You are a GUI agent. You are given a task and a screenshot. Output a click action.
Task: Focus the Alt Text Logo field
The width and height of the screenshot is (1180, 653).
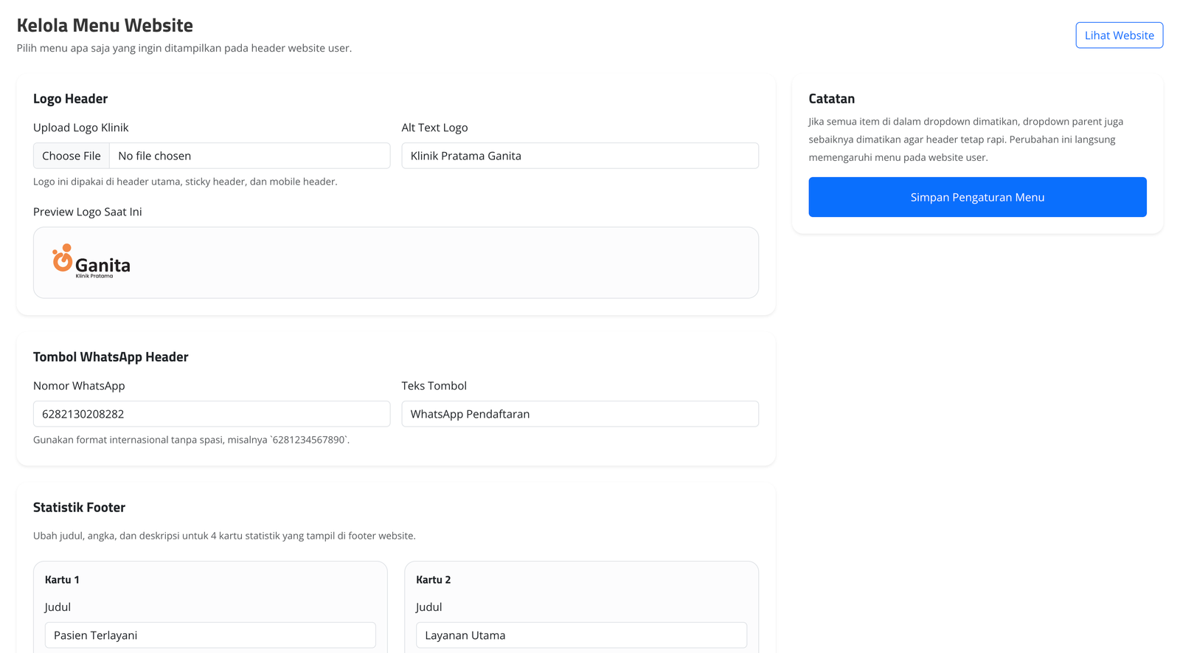pyautogui.click(x=580, y=156)
